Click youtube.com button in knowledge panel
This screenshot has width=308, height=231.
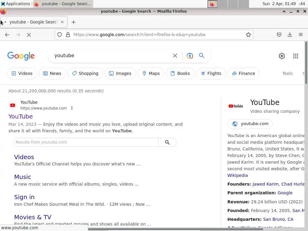tap(250, 124)
